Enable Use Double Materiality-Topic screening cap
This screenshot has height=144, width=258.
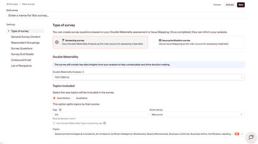coord(54,123)
